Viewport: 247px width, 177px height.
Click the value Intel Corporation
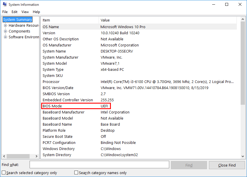click(115, 112)
